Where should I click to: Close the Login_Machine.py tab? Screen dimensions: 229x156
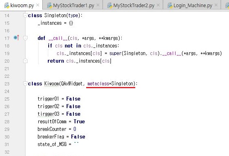pyautogui.click(x=216, y=5)
